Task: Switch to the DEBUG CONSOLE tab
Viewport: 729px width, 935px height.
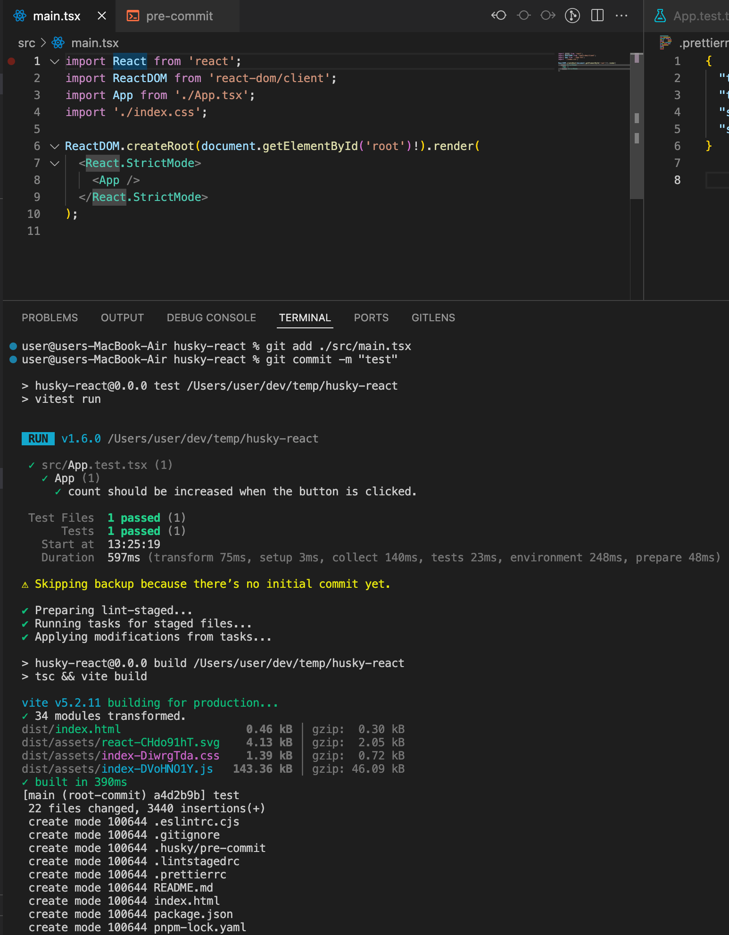Action: 211,317
